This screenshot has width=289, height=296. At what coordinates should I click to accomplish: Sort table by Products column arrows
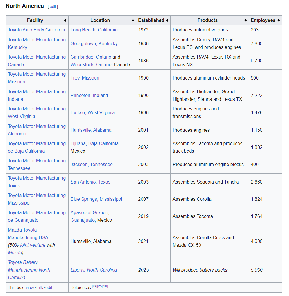click(246, 20)
